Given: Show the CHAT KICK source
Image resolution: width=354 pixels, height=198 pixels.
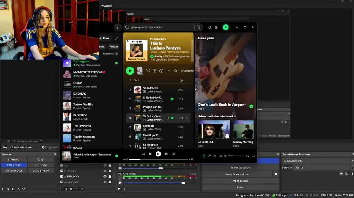Looking at the screenshot, I should click(x=105, y=171).
